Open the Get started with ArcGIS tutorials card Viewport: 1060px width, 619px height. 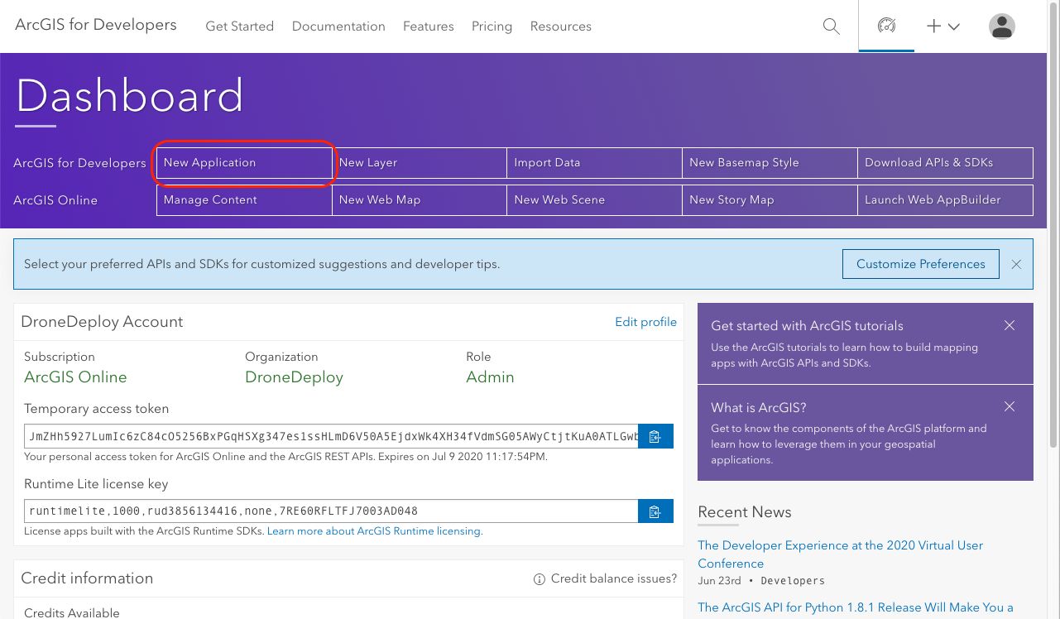pyautogui.click(x=866, y=343)
